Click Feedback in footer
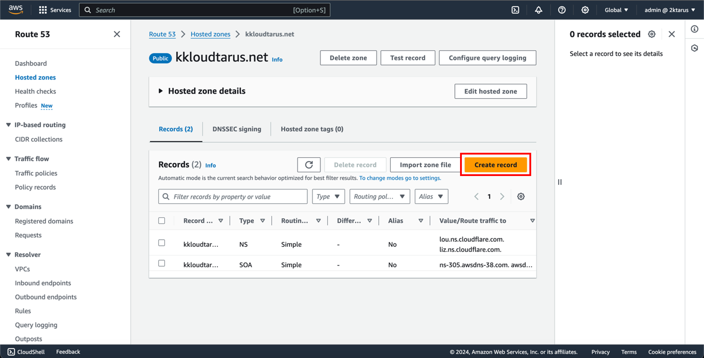This screenshot has height=358, width=704. pos(68,352)
